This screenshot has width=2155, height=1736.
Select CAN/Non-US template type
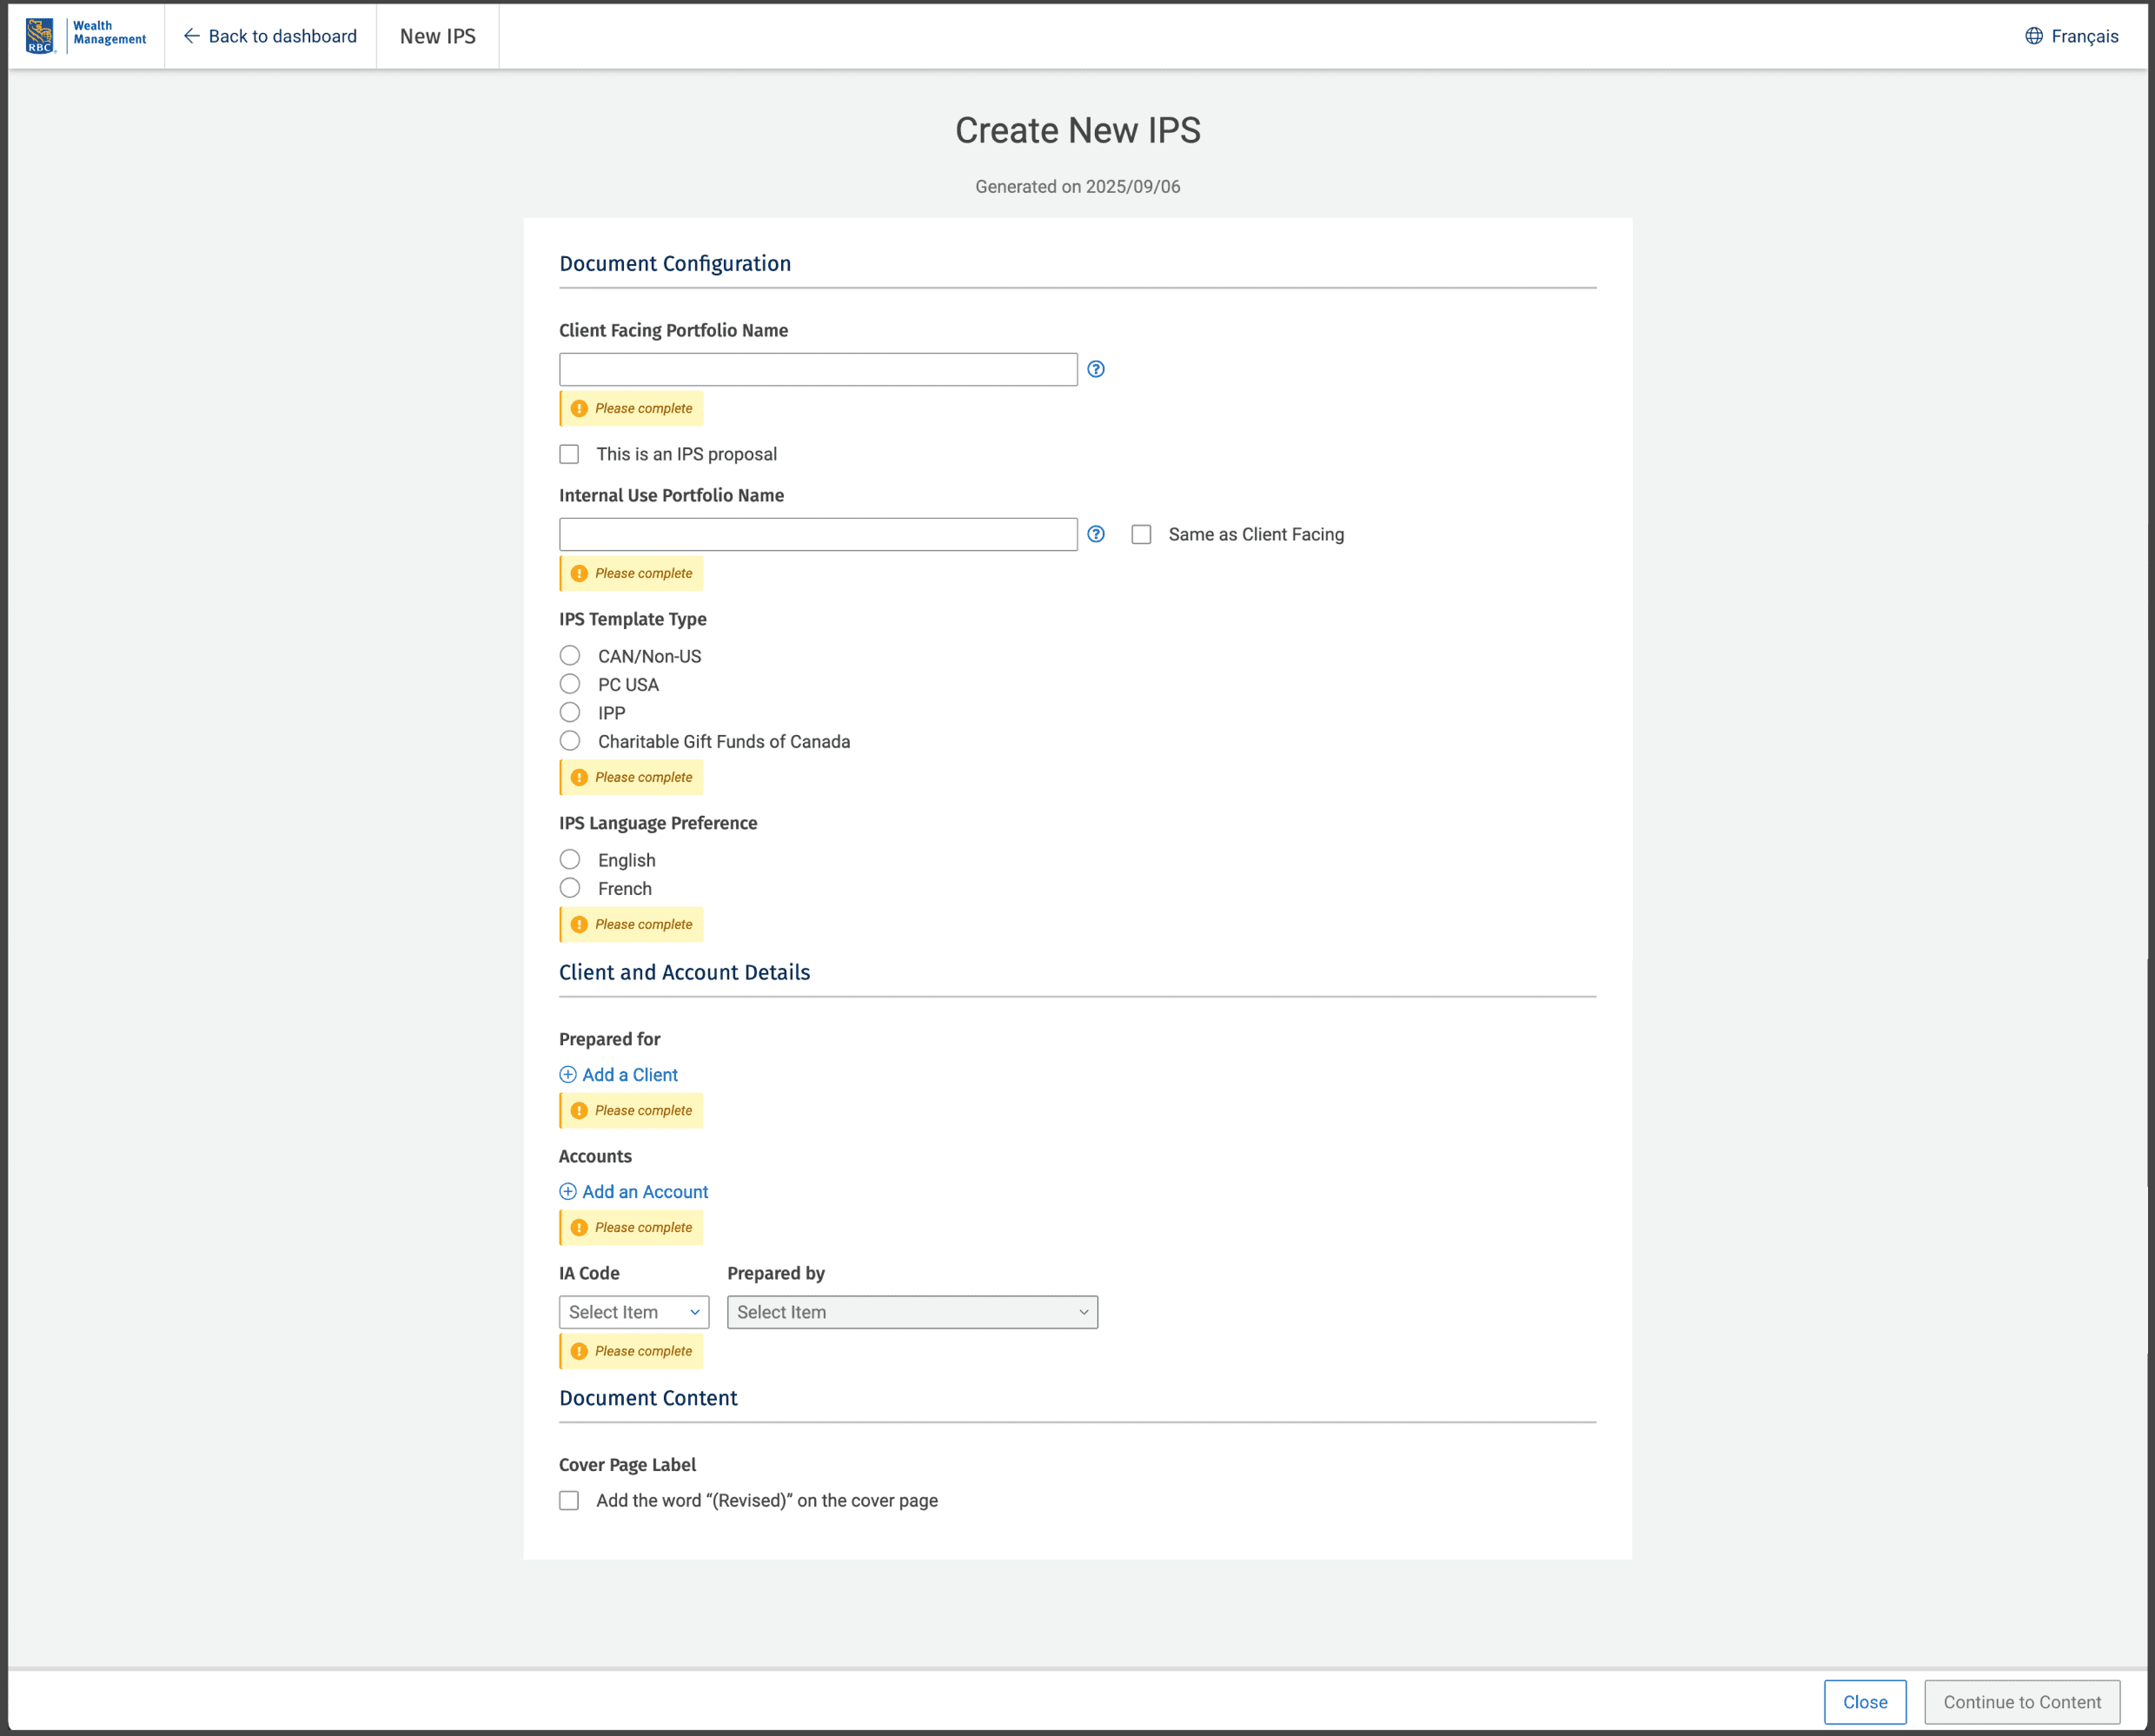tap(570, 656)
